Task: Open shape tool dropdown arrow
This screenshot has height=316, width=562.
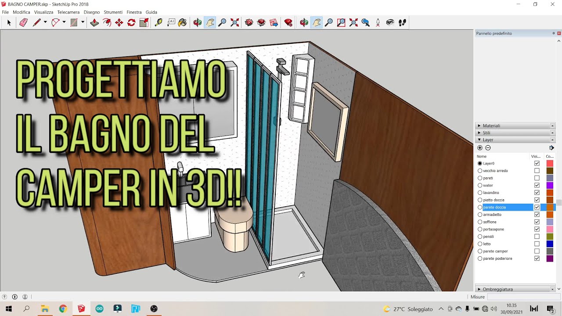Action: 83,22
